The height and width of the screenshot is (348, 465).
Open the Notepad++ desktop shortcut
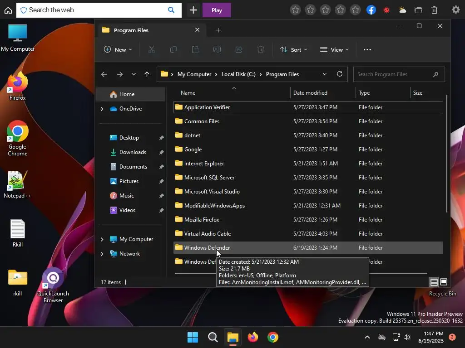tap(18, 184)
